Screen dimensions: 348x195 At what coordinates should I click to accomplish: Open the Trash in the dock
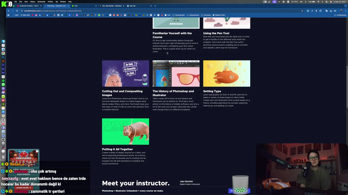click(x=3, y=156)
